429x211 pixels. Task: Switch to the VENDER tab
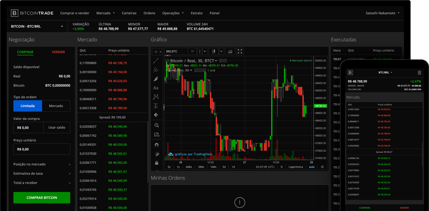(58, 52)
